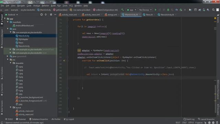Screen dimensions: 220x124
Task: Open the Refactor menu
Action: click(45, 6)
